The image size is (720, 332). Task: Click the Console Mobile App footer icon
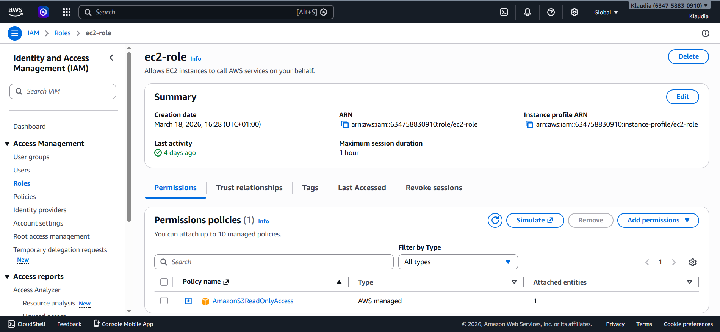[97, 324]
